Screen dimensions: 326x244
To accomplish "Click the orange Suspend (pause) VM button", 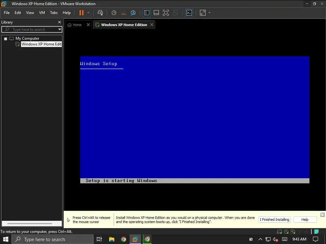I will coord(81,13).
